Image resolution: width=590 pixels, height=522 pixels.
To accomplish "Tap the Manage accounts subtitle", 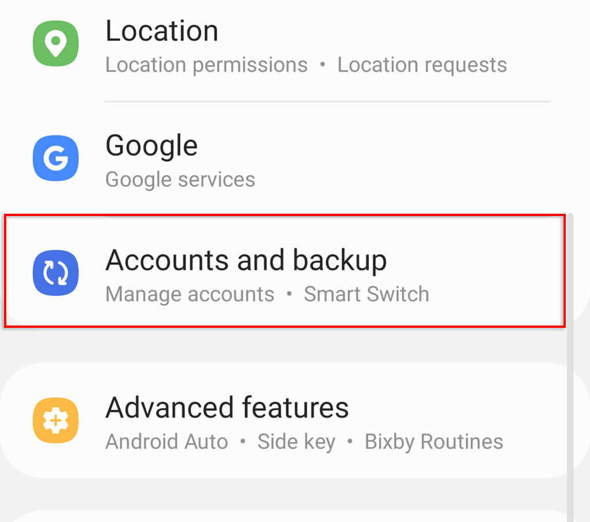I will 190,294.
